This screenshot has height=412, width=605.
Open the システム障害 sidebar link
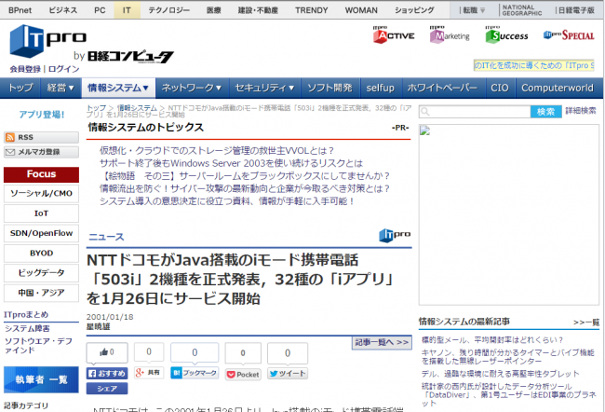tap(27, 328)
